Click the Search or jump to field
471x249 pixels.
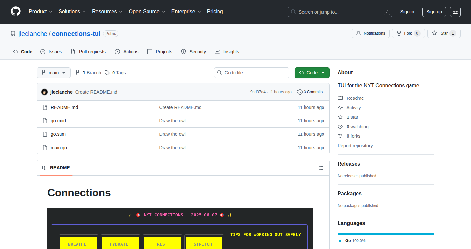point(340,12)
